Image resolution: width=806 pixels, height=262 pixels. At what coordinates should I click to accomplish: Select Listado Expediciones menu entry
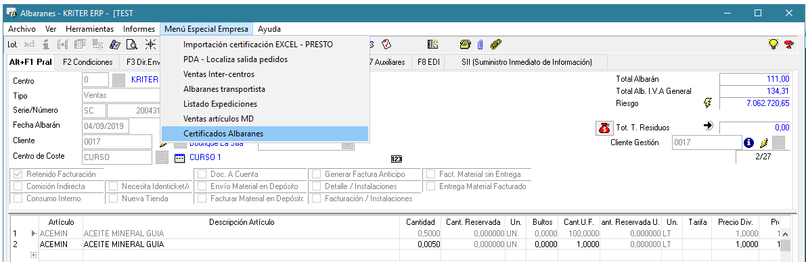click(265, 104)
